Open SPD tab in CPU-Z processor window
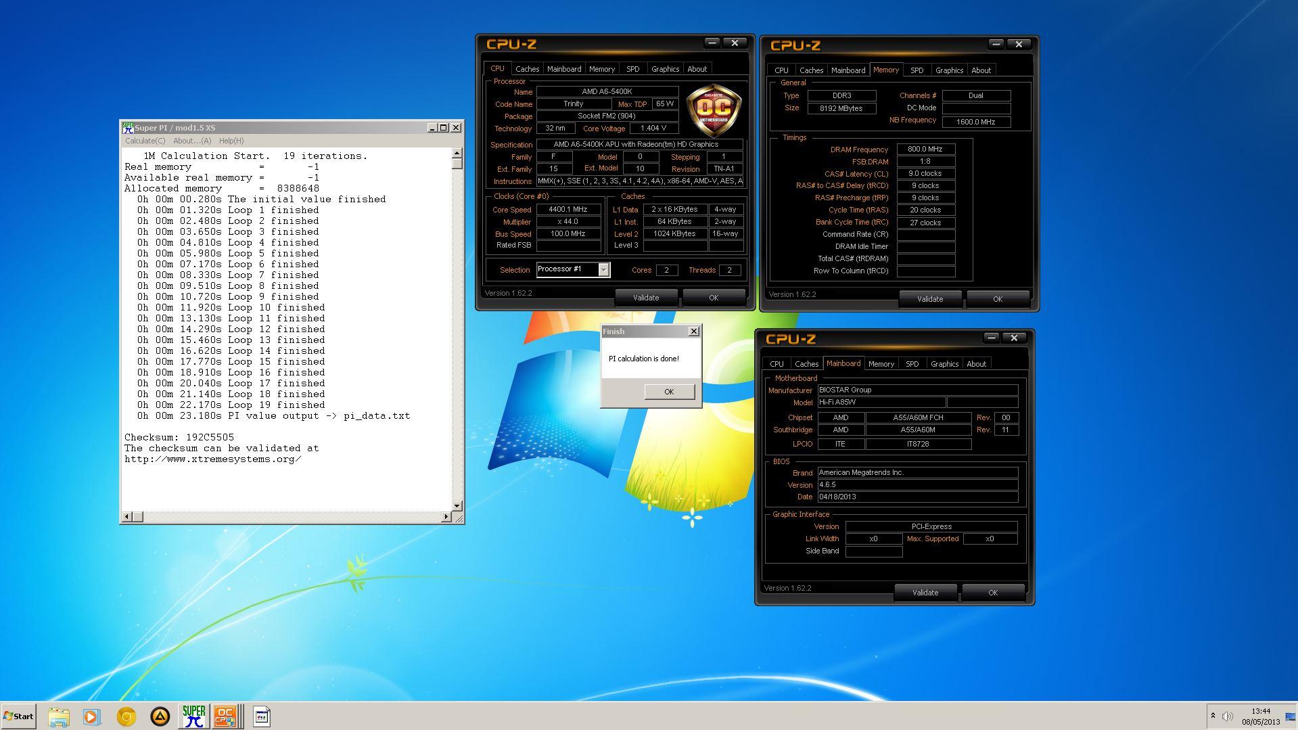This screenshot has height=730, width=1298. click(x=632, y=69)
